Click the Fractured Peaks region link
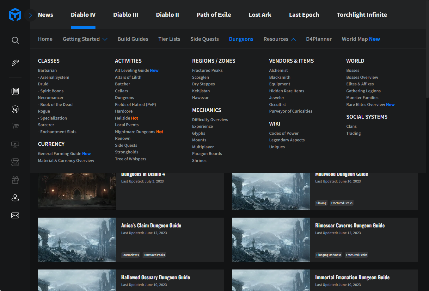Screen dimensions: 429x291 [x=207, y=70]
